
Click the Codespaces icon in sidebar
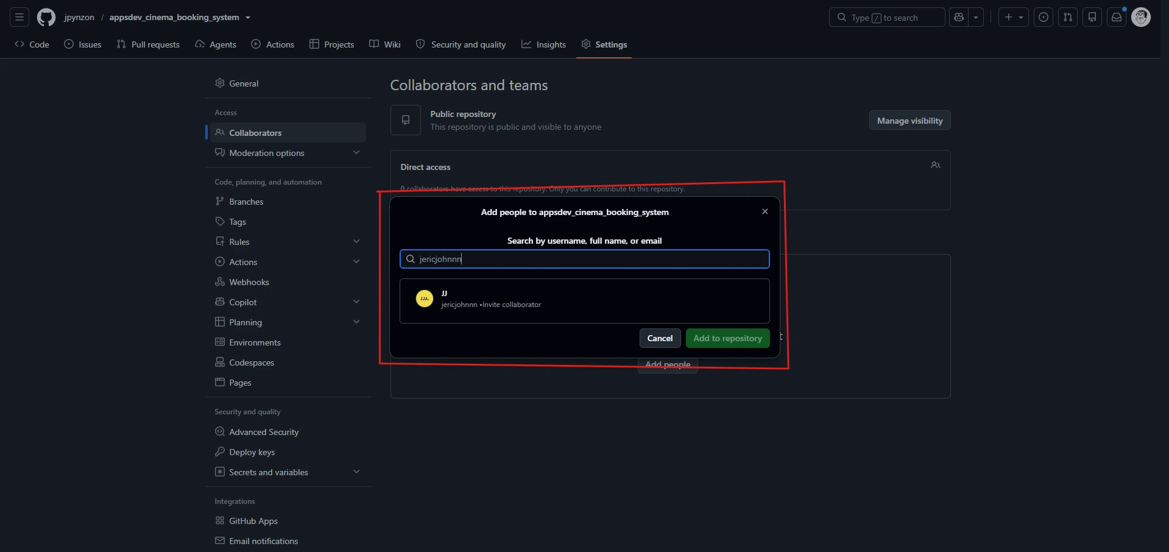click(x=220, y=363)
